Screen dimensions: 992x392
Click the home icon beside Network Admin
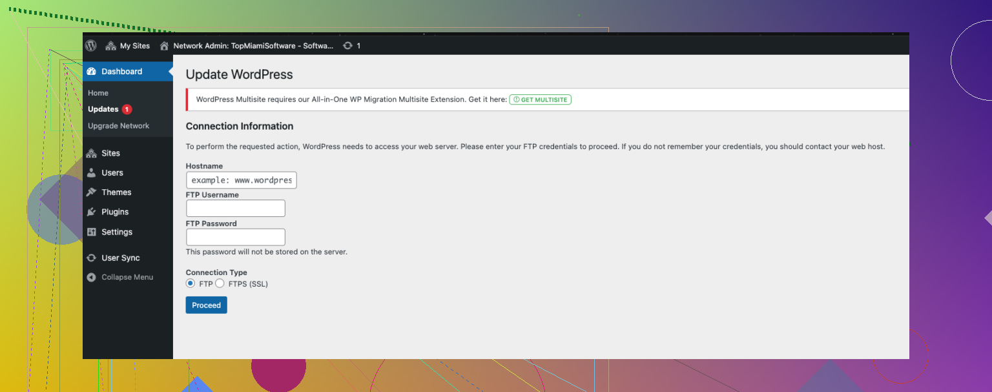(x=164, y=46)
